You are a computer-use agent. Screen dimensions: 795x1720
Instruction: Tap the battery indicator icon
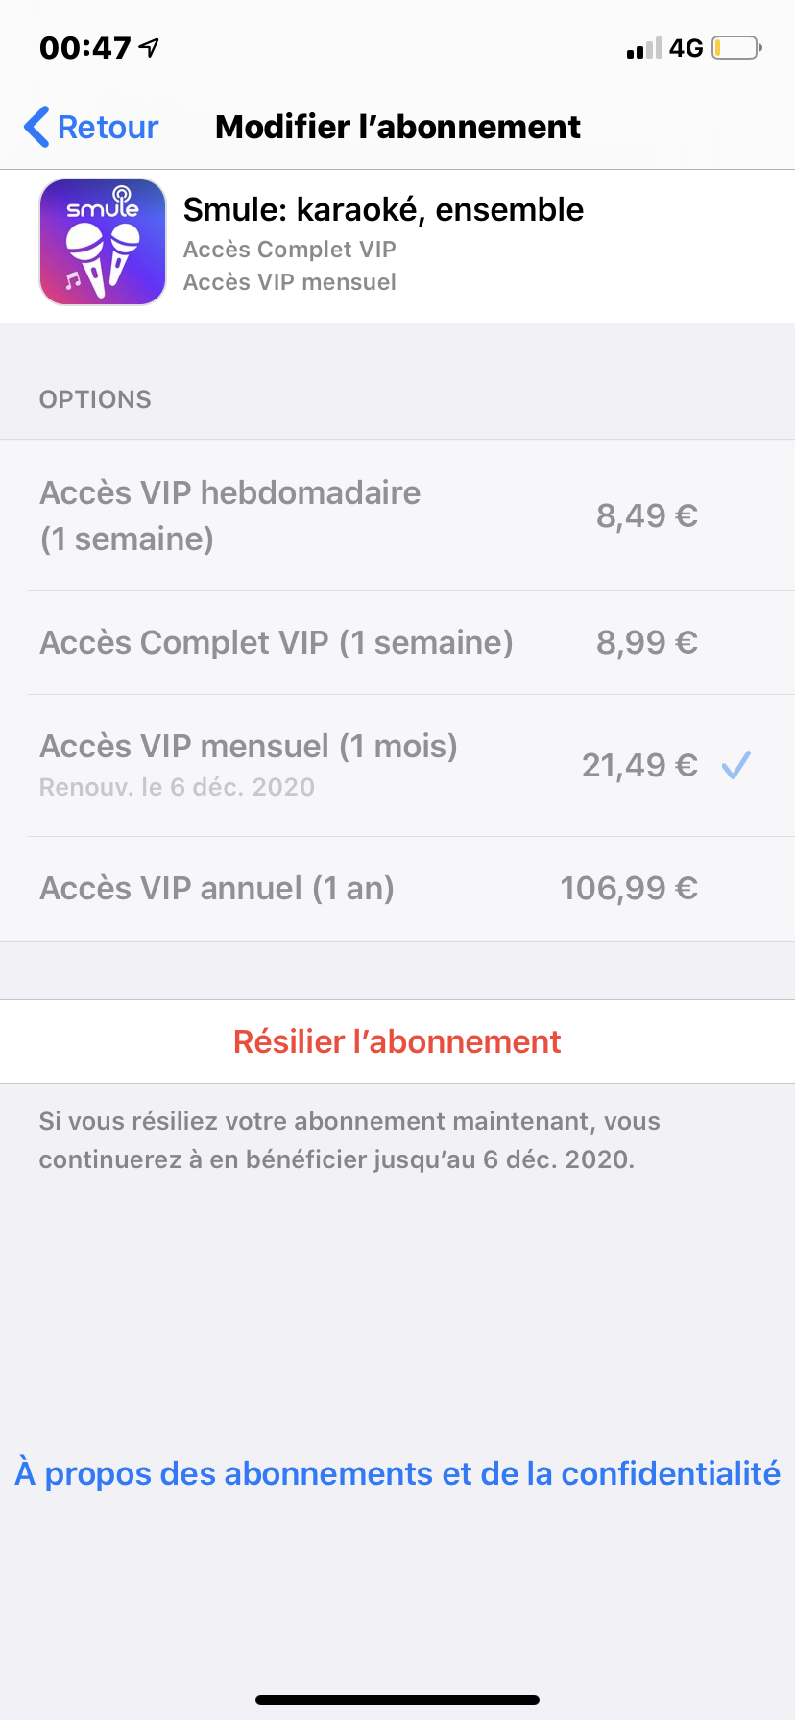coord(736,48)
